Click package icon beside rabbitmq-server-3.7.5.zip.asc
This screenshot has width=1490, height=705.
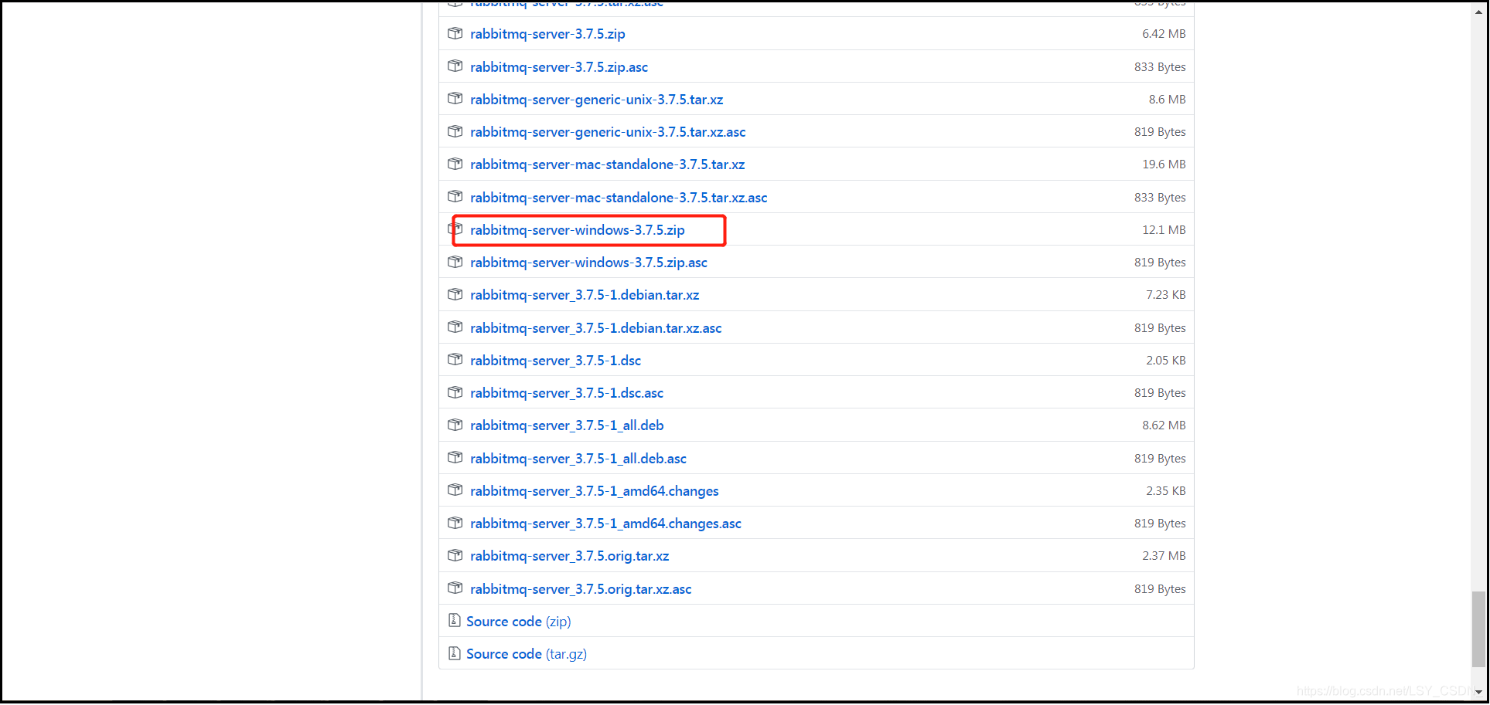click(x=455, y=66)
